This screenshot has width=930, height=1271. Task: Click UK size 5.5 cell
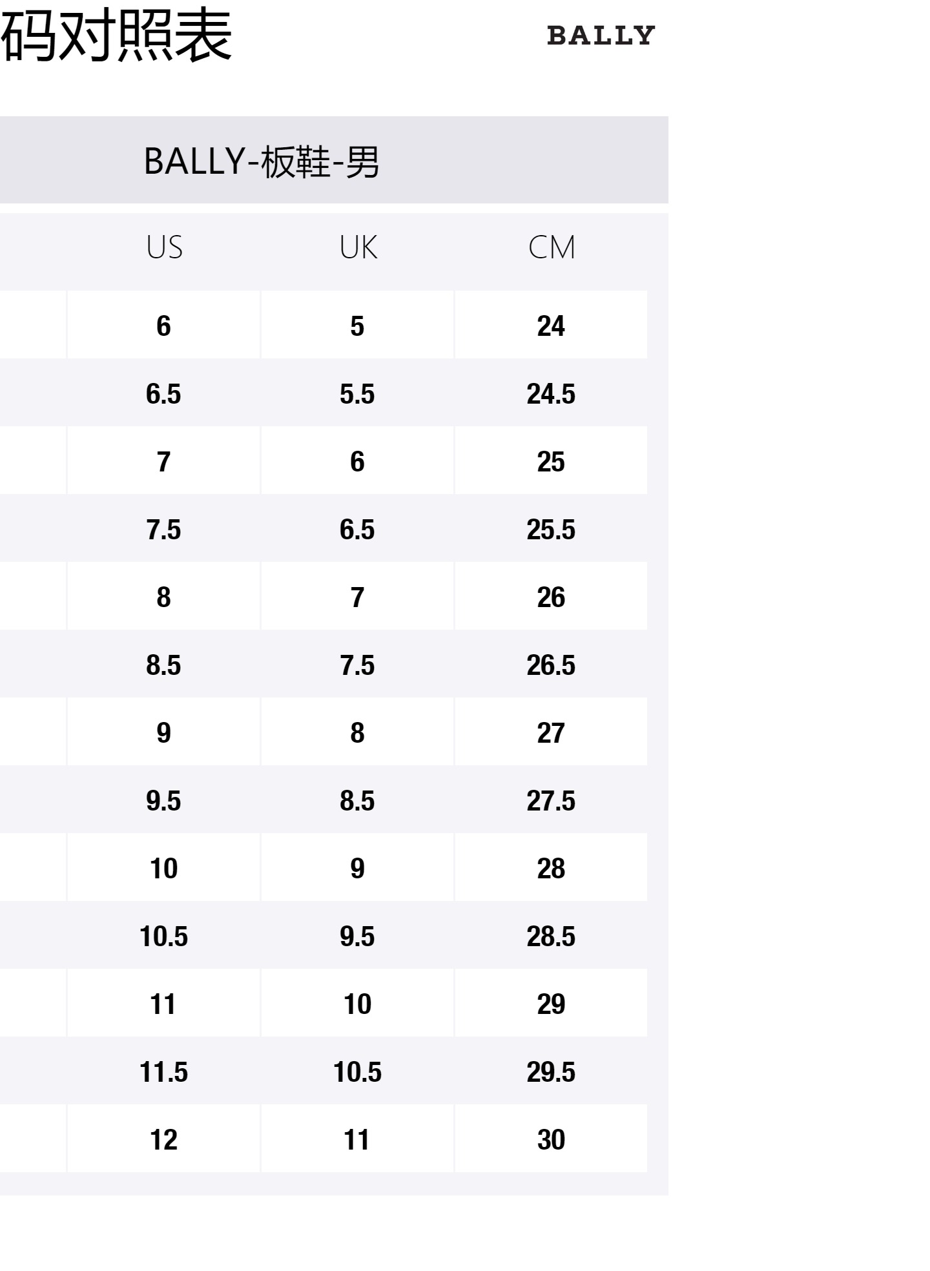(x=357, y=393)
